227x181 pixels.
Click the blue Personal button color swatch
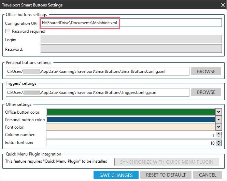point(130,119)
